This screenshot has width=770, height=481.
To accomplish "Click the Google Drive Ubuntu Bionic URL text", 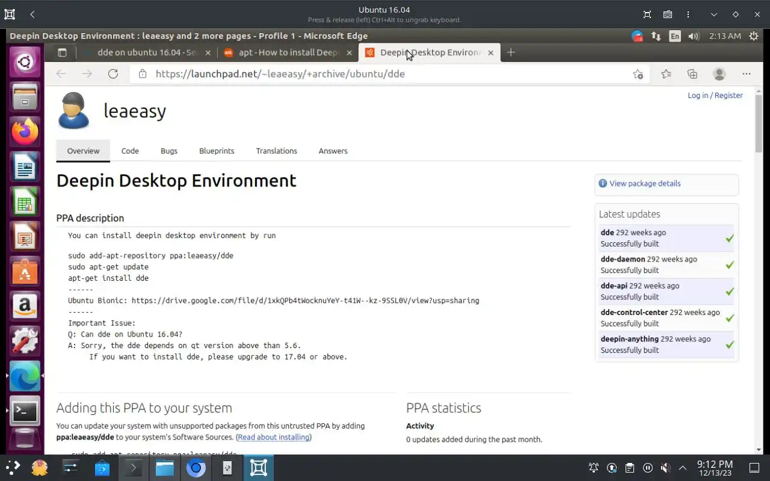I will 306,301.
